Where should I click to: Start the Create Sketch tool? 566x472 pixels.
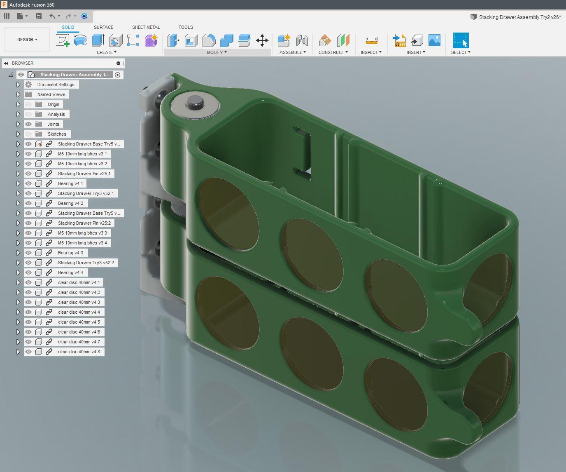pyautogui.click(x=63, y=40)
